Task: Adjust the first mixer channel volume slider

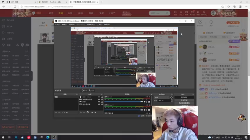Action: click(x=123, y=102)
